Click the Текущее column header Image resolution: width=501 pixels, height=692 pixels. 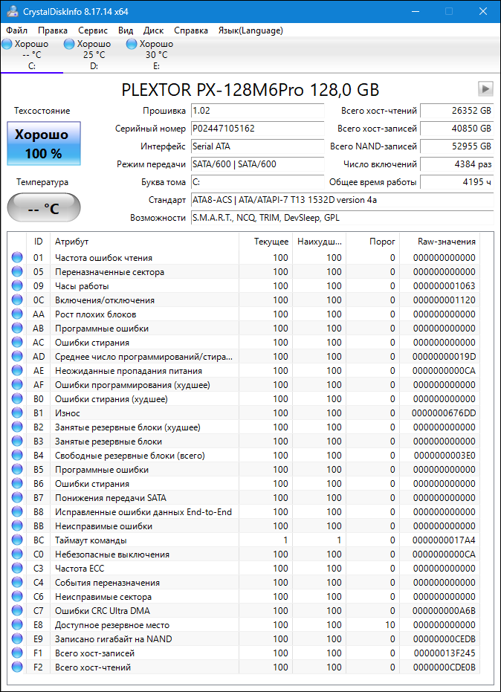[265, 242]
